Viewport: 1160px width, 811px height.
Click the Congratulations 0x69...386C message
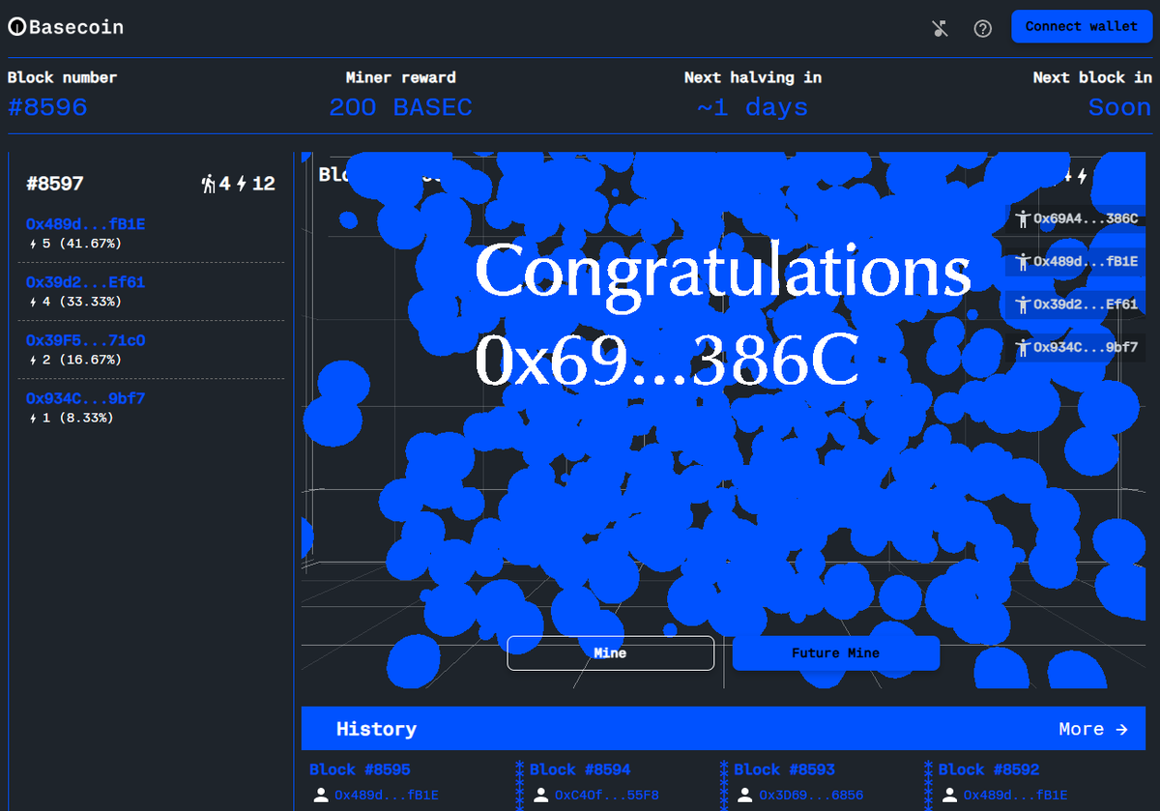(722, 314)
